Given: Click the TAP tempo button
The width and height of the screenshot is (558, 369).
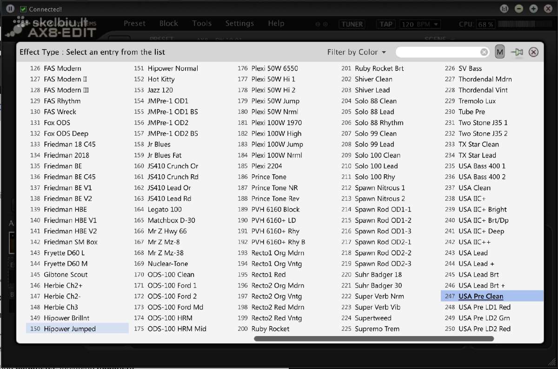Looking at the screenshot, I should pos(386,24).
